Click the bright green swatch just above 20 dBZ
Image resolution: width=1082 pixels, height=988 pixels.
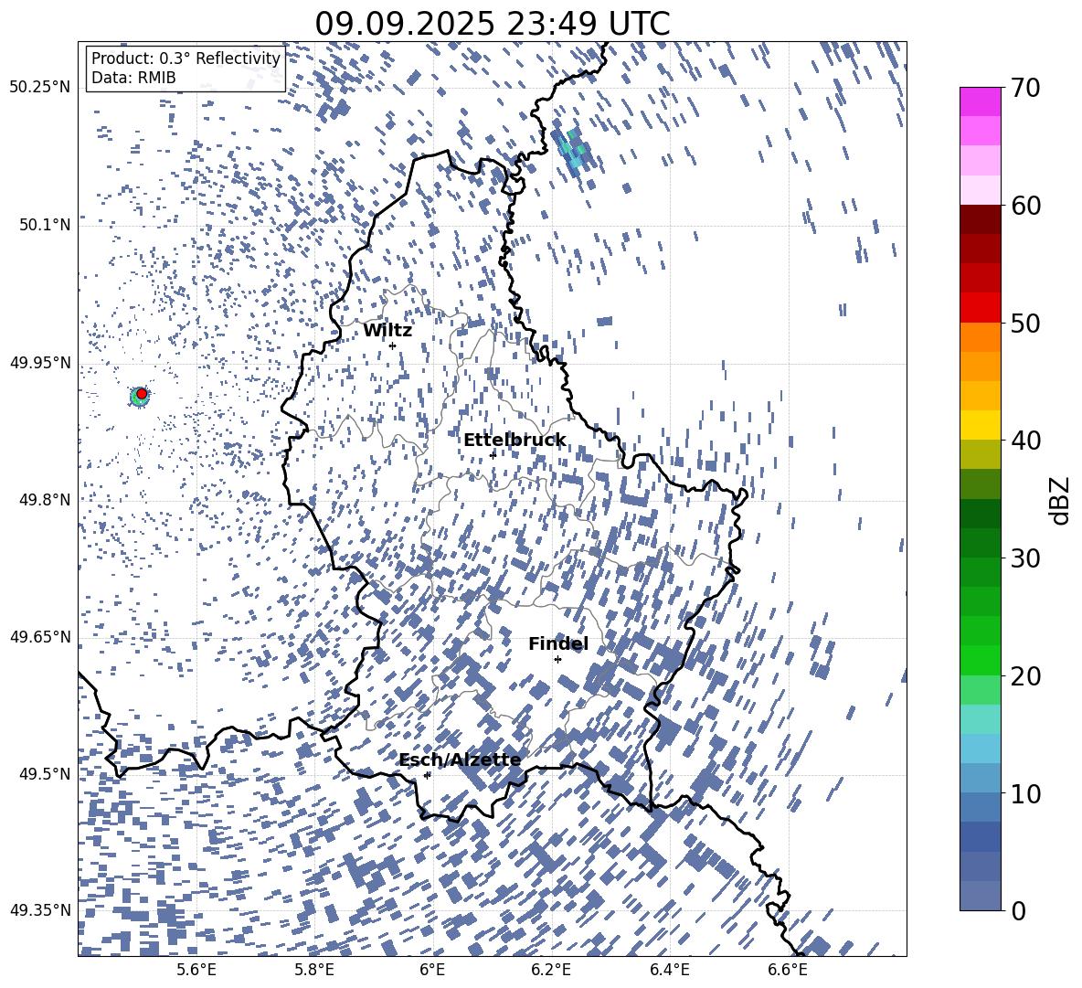[x=980, y=660]
